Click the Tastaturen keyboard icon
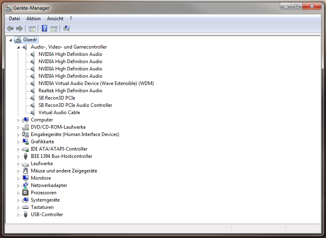Image resolution: width=326 pixels, height=238 pixels. click(x=25, y=207)
